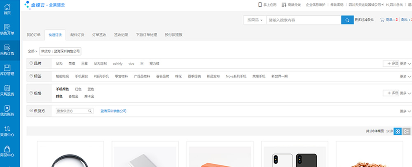412x167 pixels.
Task: Collapse the 标签 filter row
Action: (31, 76)
